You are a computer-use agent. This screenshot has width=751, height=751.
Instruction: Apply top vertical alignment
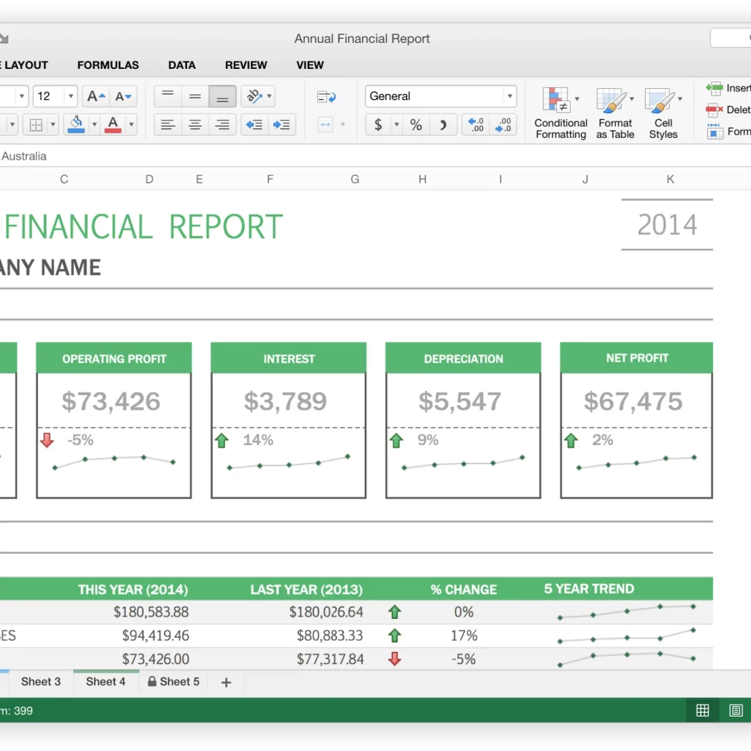[168, 96]
